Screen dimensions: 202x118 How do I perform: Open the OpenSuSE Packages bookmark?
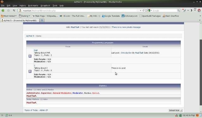[150, 16]
